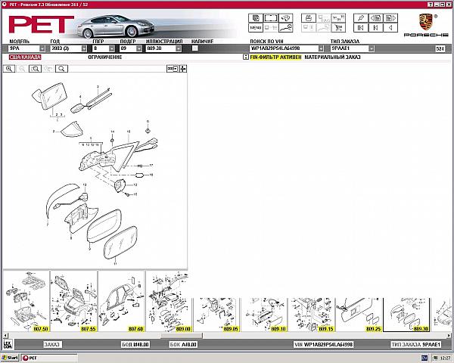Viewport: 454px width, 363px height.
Task: Toggle the Наличие checkbox
Action: (x=195, y=48)
